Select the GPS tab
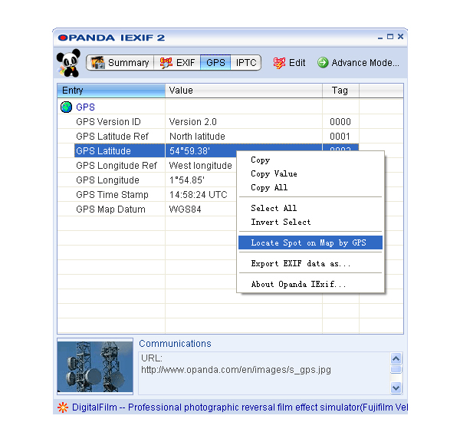Viewport: 460px width, 442px height. point(215,63)
